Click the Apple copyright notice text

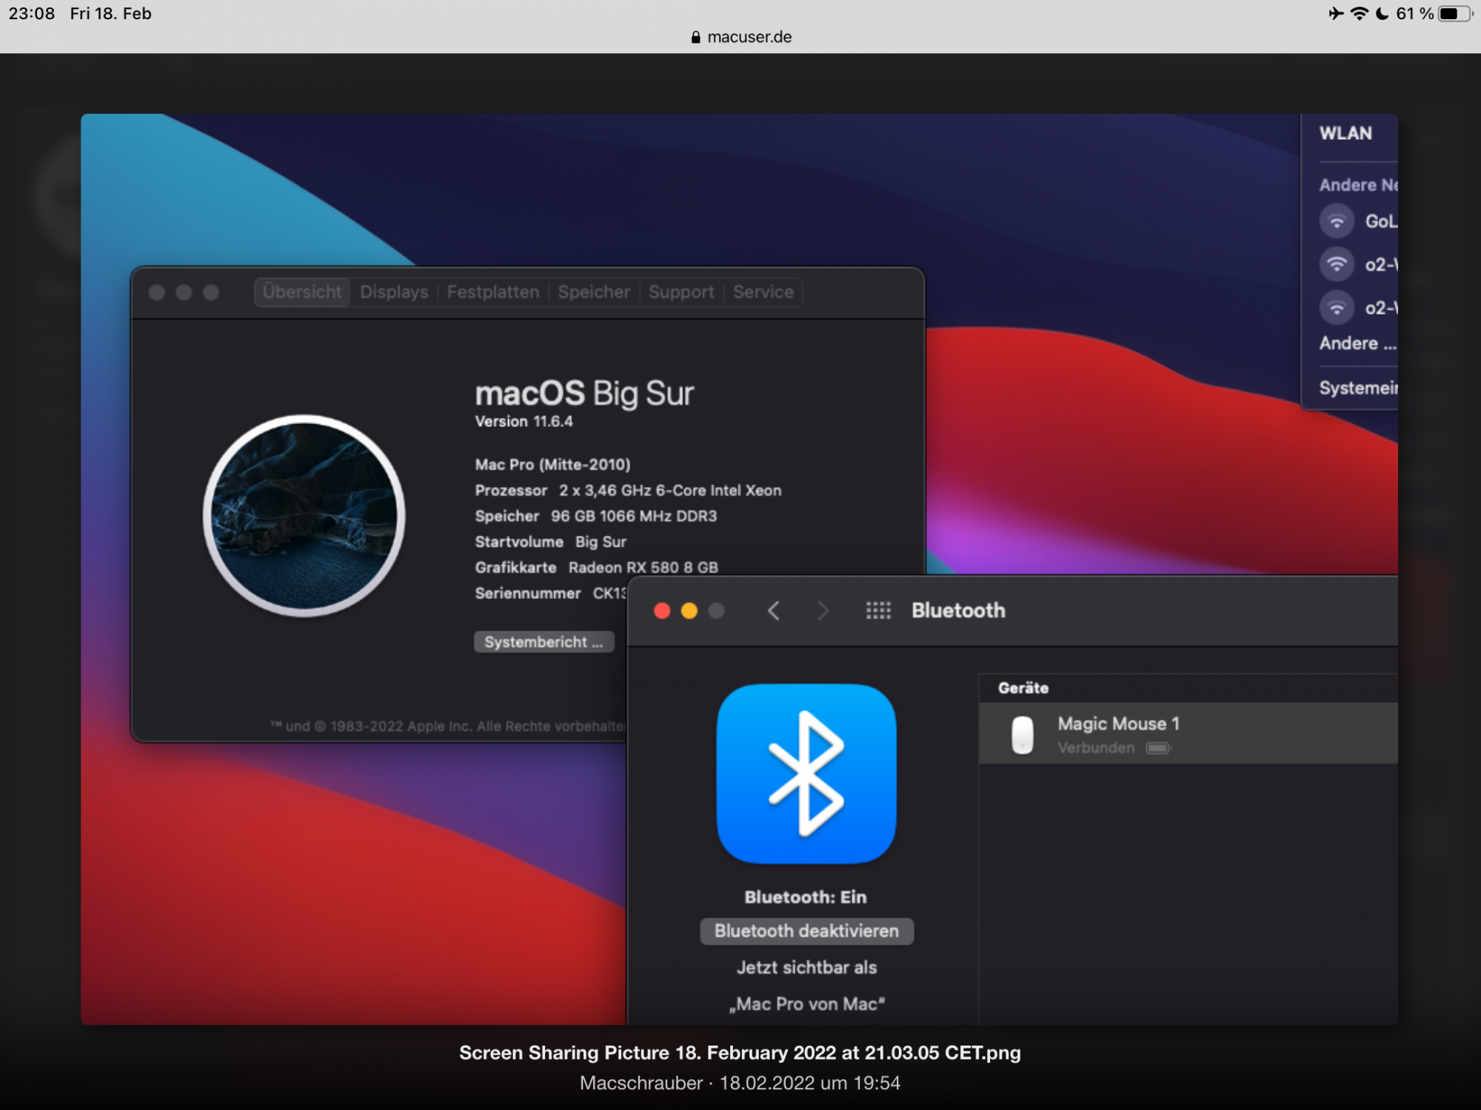448,727
